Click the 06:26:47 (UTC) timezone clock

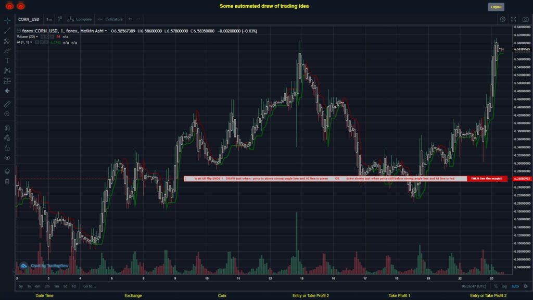474,286
